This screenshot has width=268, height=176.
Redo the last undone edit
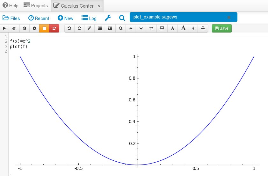(x=79, y=28)
